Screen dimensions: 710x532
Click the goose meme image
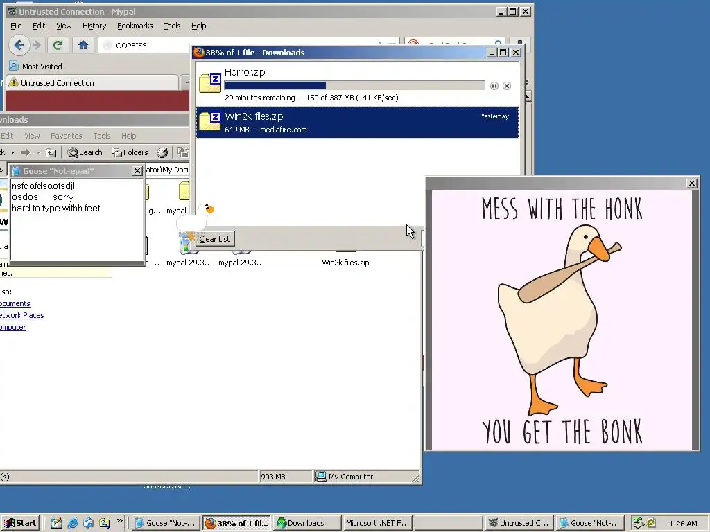[562, 320]
